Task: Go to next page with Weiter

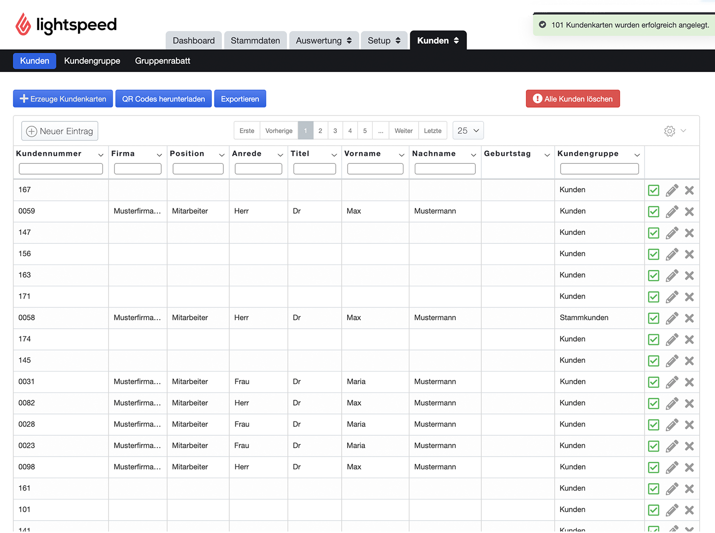Action: tap(403, 131)
